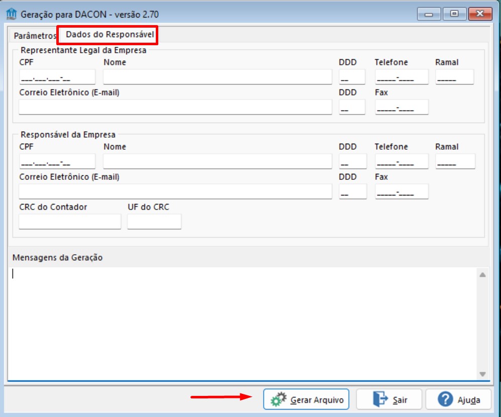Viewport: 501px width, 417px height.
Task: Click the UF do CRC field
Action: click(x=154, y=222)
